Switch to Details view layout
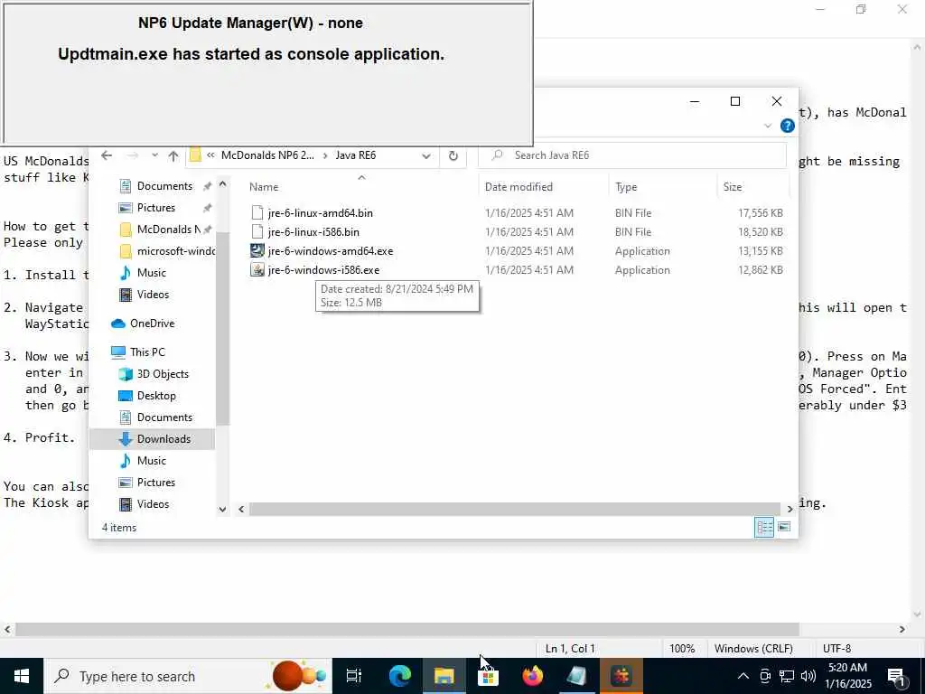This screenshot has height=694, width=925. point(764,527)
